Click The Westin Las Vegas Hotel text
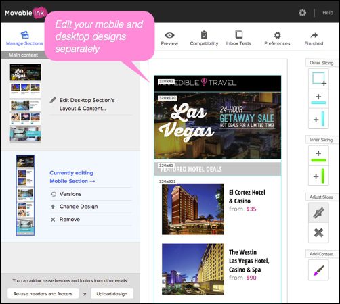This screenshot has height=304, width=340. tap(249, 261)
